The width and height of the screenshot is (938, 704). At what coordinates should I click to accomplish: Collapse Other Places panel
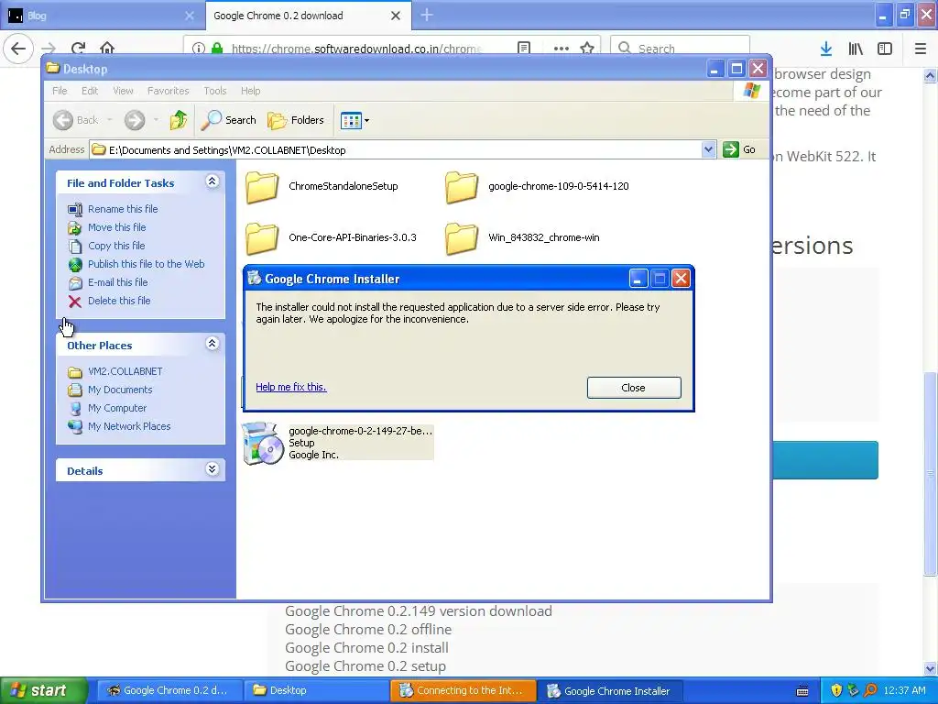[212, 344]
